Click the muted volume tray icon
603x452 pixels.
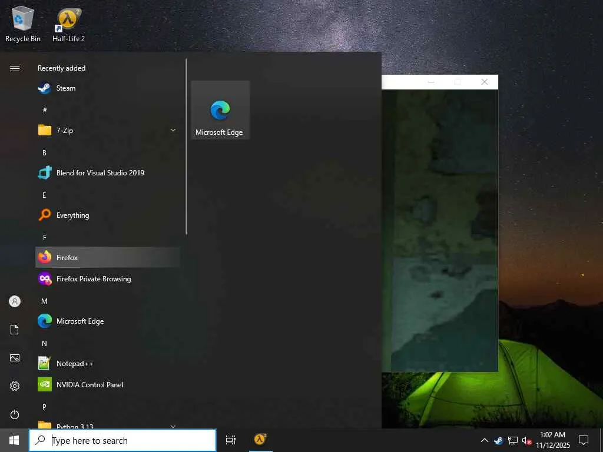[526, 440]
